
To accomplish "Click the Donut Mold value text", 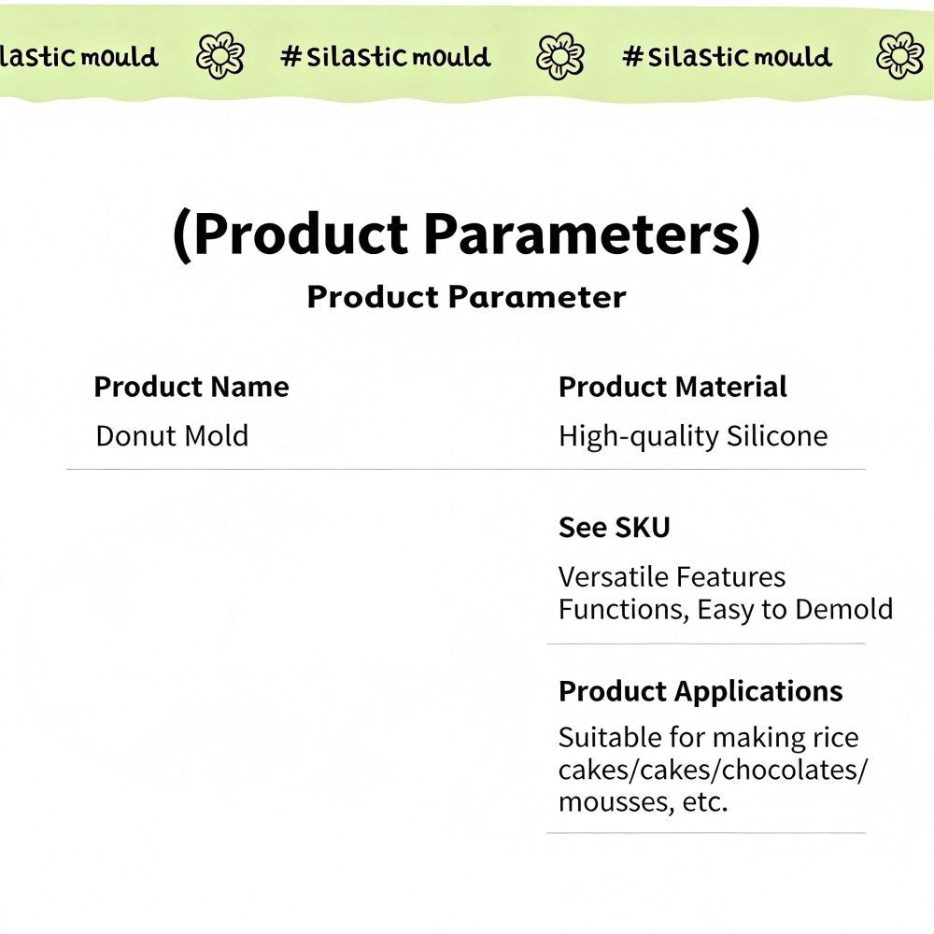I will tap(172, 436).
